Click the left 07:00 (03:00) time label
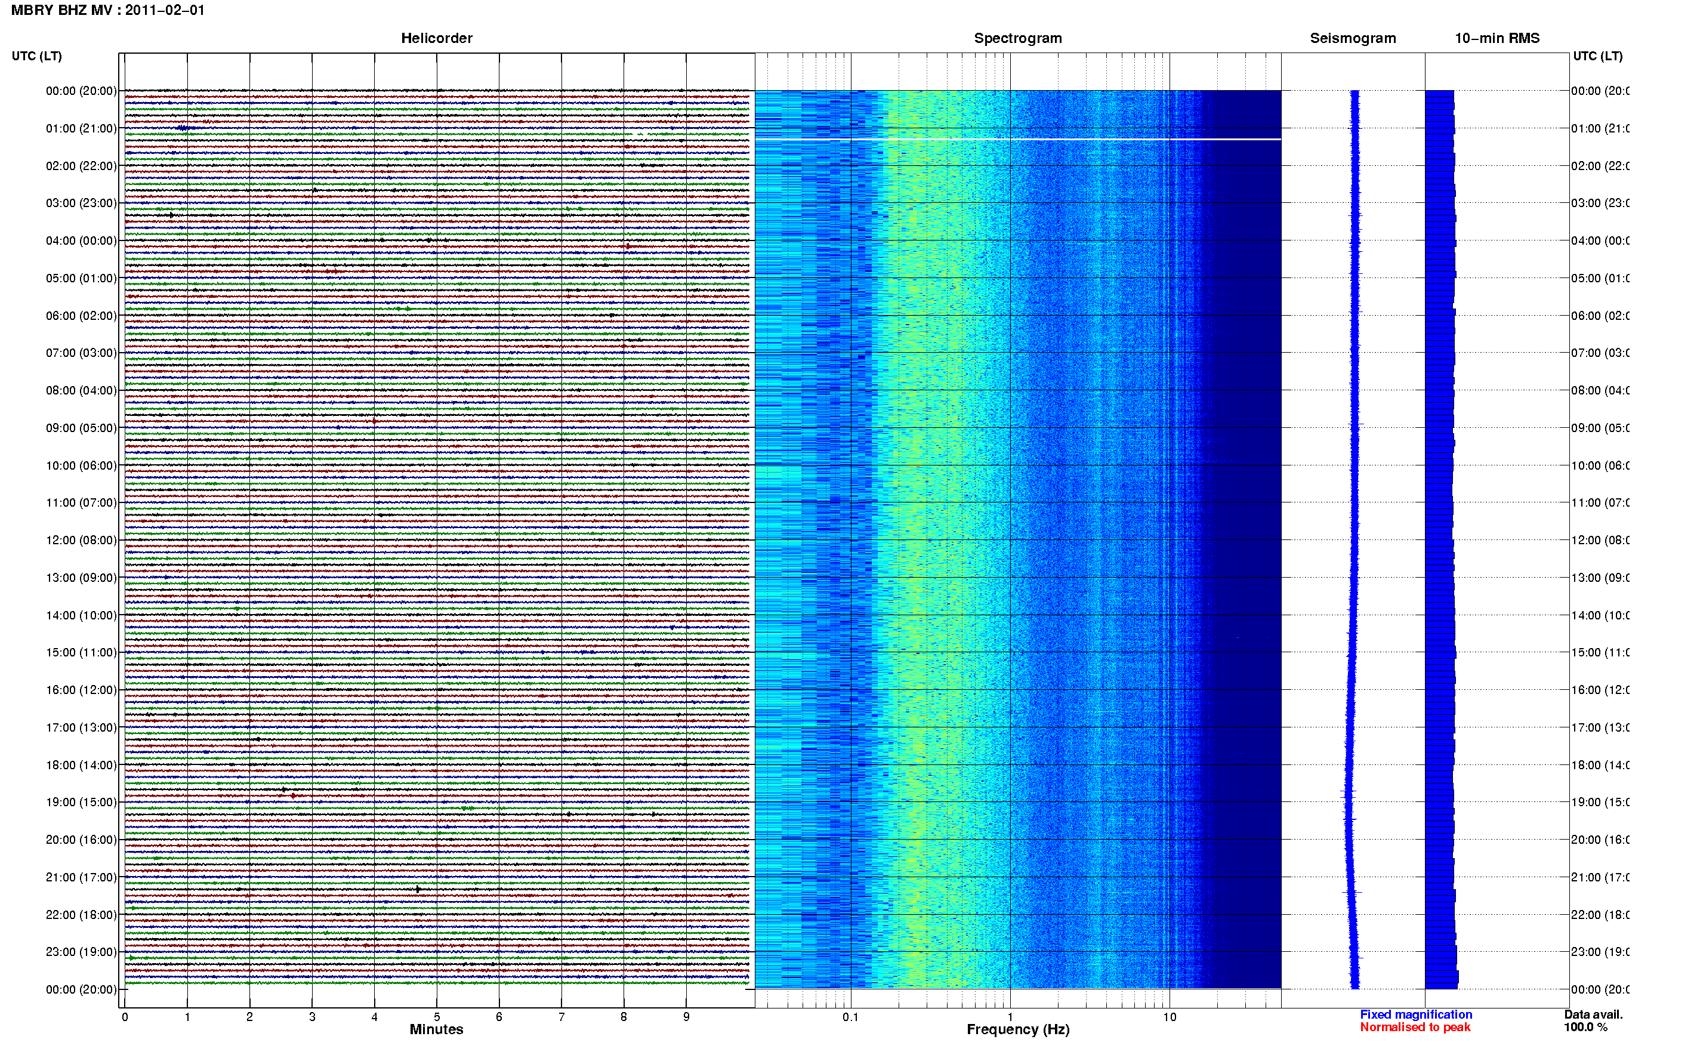The height and width of the screenshot is (1061, 1697). (81, 352)
